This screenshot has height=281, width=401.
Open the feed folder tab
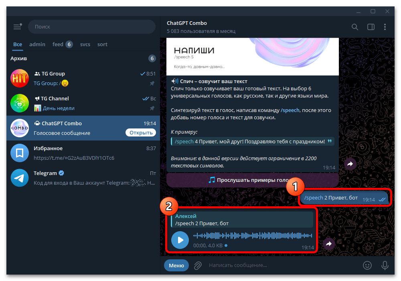(x=63, y=44)
